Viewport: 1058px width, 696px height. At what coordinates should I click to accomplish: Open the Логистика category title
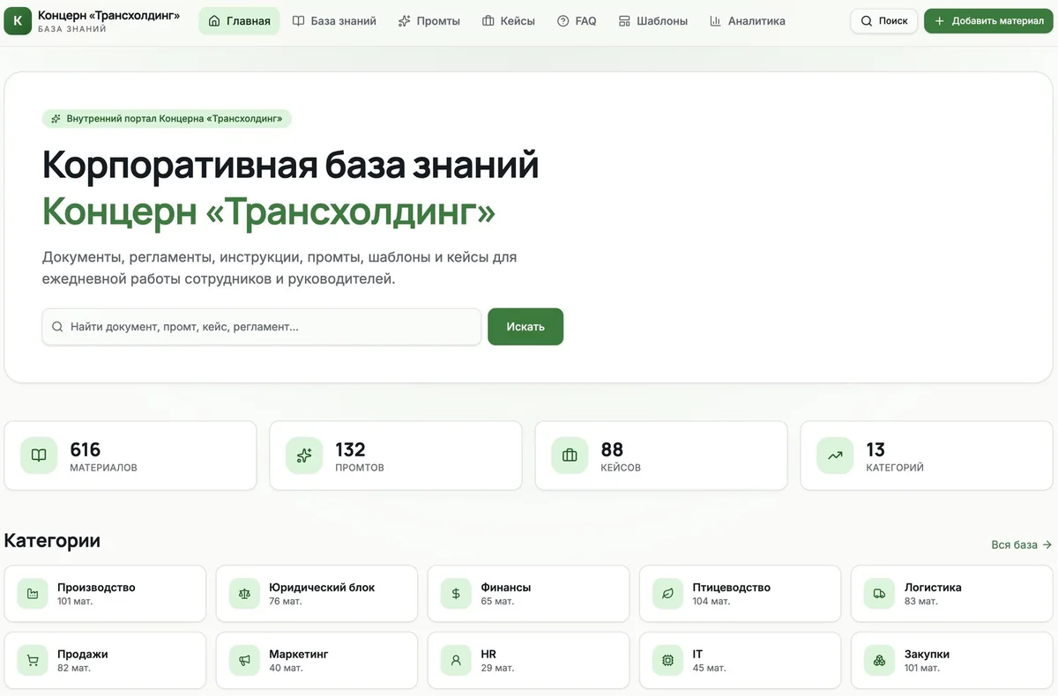[x=933, y=587]
